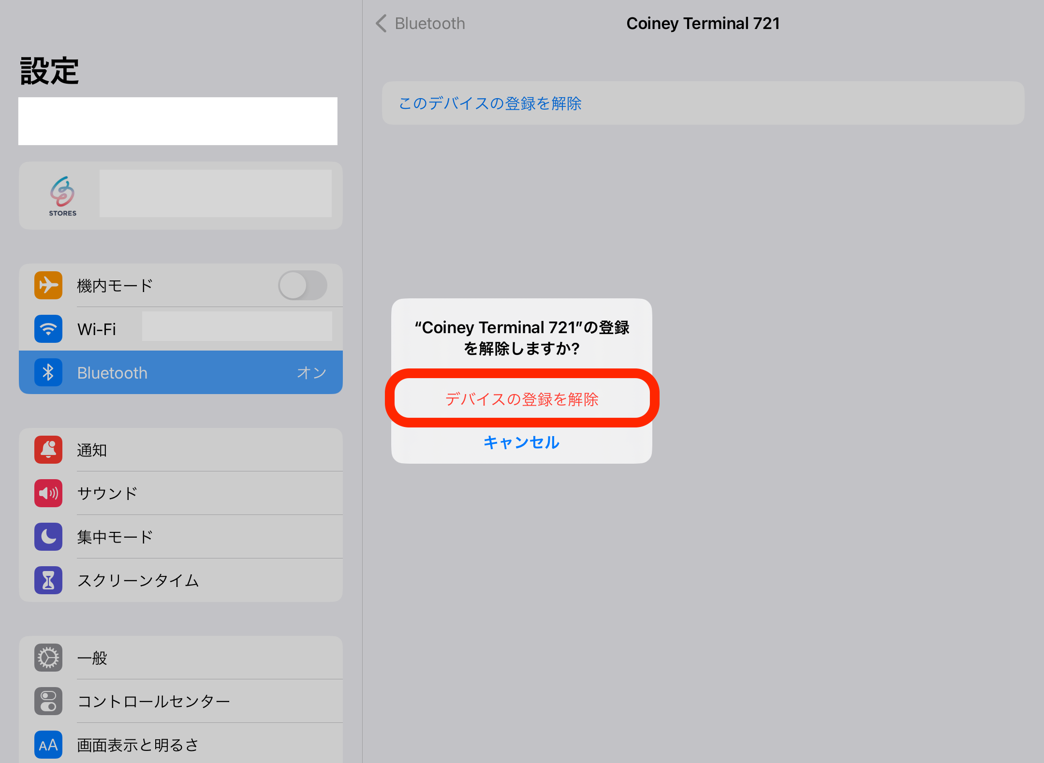Screen dimensions: 1044x763
Task: Tap the dialog question text
Action: tap(522, 337)
